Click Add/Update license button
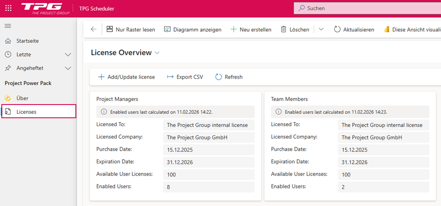This screenshot has width=441, height=206. pyautogui.click(x=127, y=77)
